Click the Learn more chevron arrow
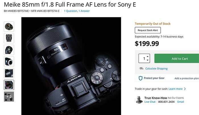The image size is (199, 115). pyautogui.click(x=185, y=89)
